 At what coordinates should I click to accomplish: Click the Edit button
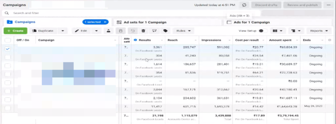tap(81, 31)
